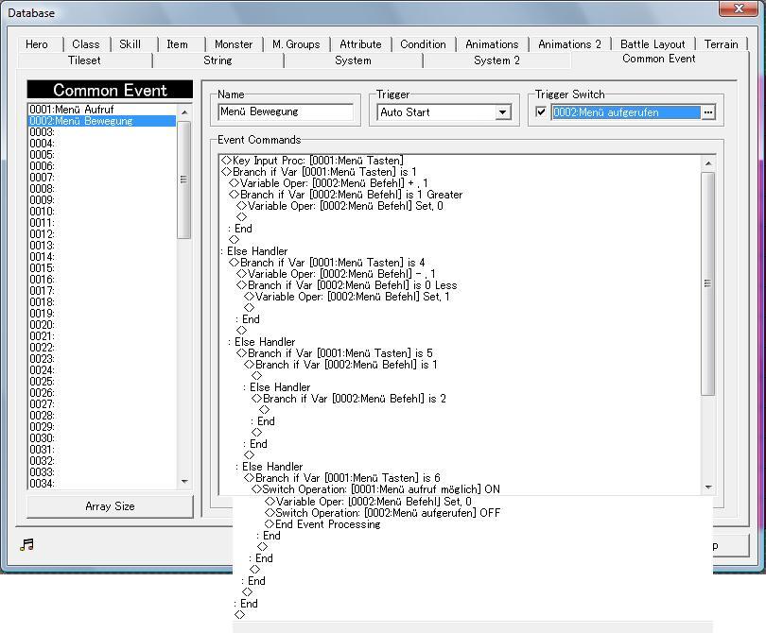This screenshot has width=766, height=633.
Task: Select line Branch if Var Menü Befehl is 1
Action: (x=341, y=365)
